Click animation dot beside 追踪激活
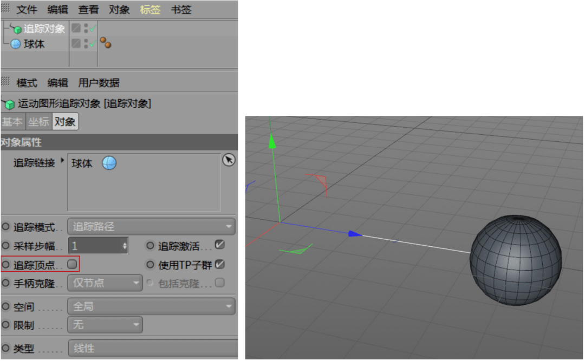The height and width of the screenshot is (361, 585). tap(150, 245)
